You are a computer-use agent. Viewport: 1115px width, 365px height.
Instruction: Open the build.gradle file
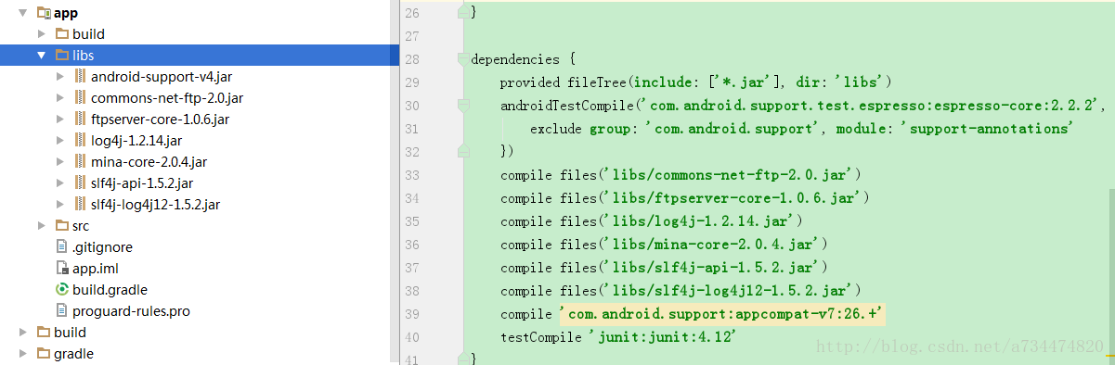(110, 290)
